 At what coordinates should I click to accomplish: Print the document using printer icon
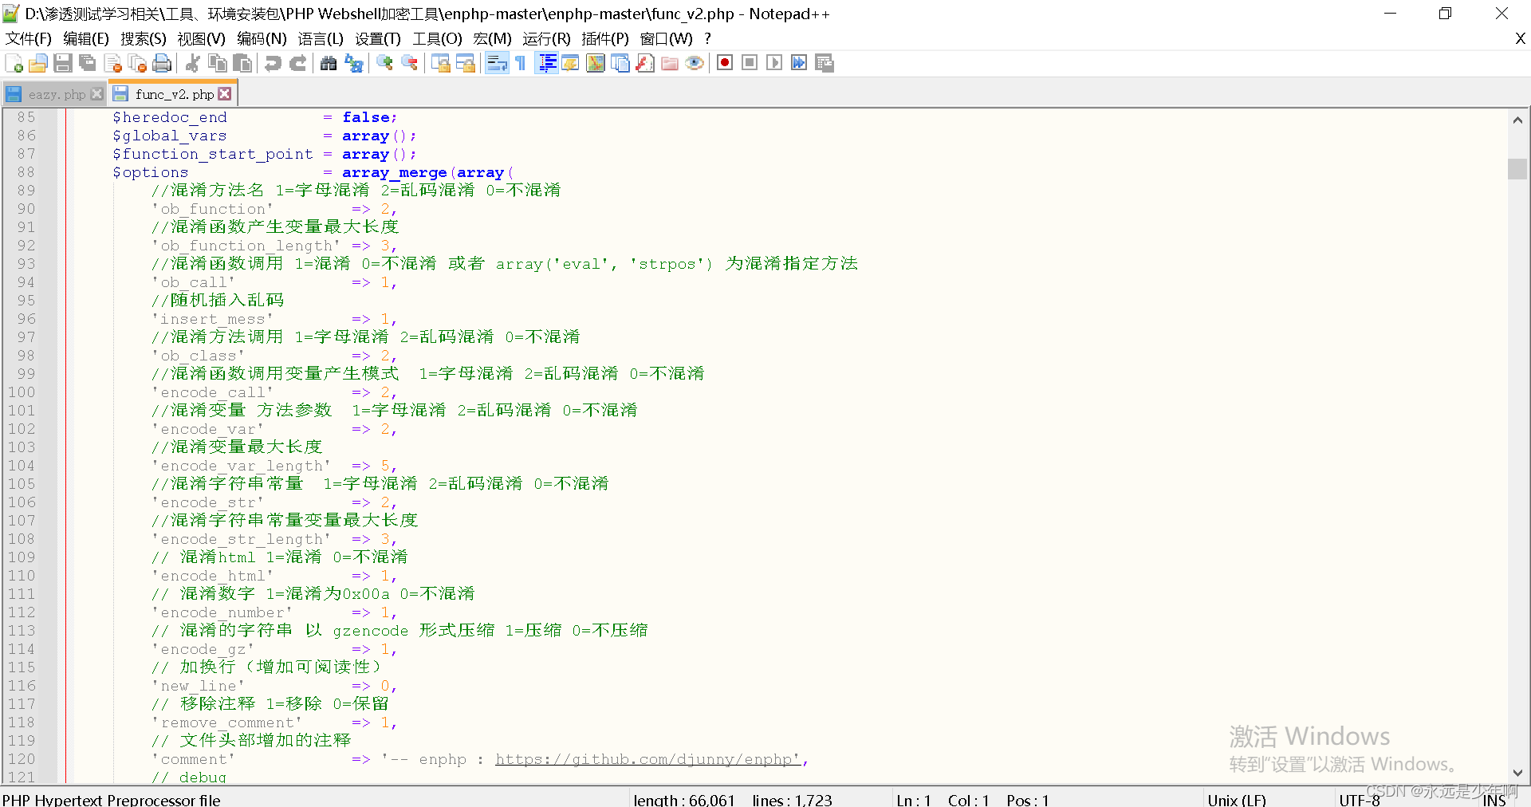coord(162,63)
